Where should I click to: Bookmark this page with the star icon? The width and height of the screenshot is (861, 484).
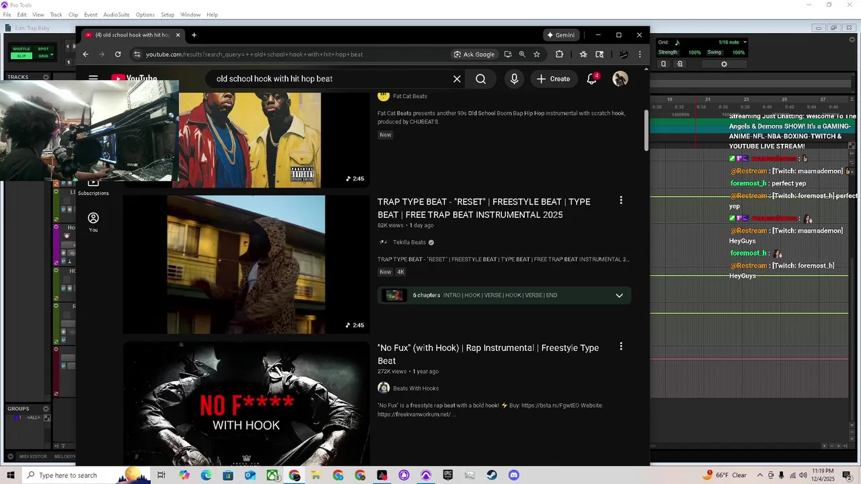pos(537,54)
